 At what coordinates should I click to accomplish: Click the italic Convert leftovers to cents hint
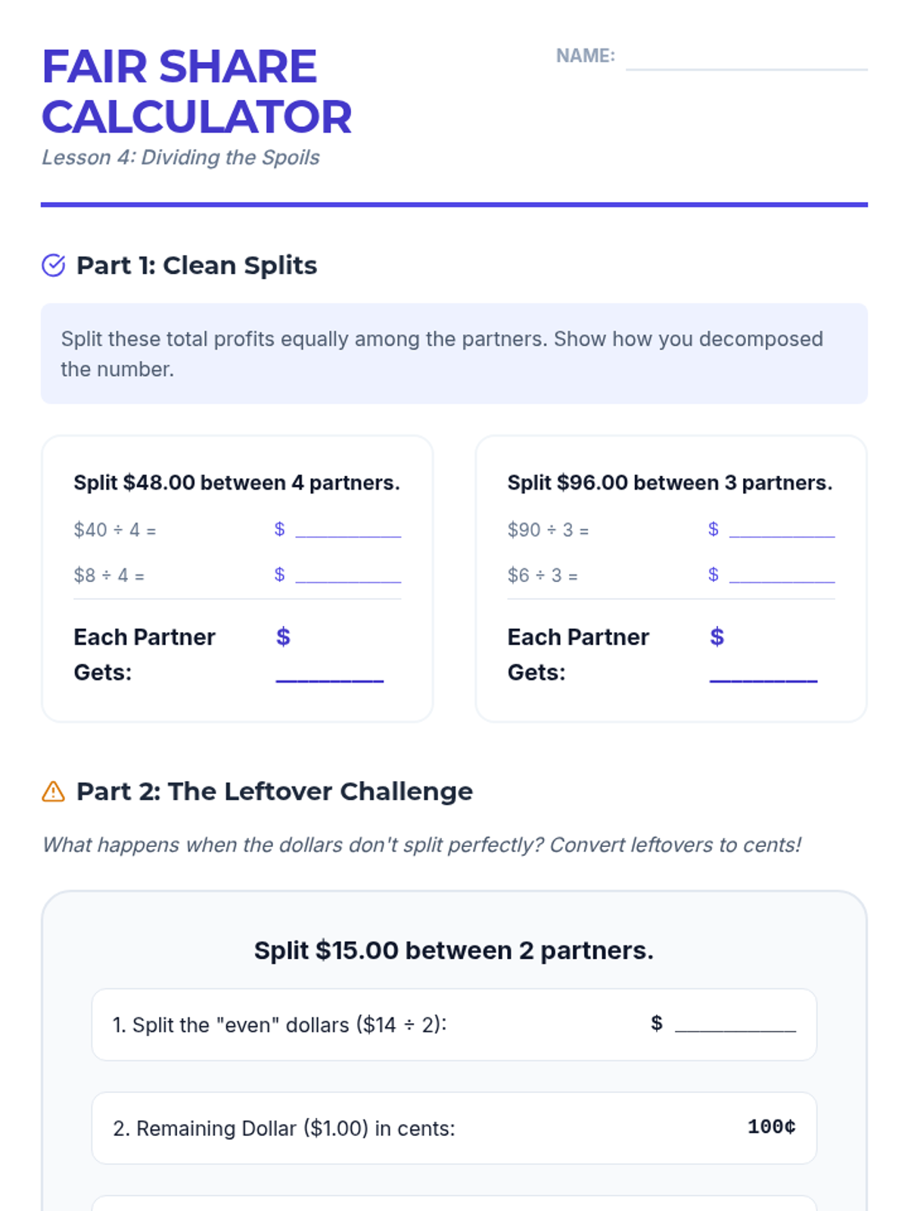421,845
